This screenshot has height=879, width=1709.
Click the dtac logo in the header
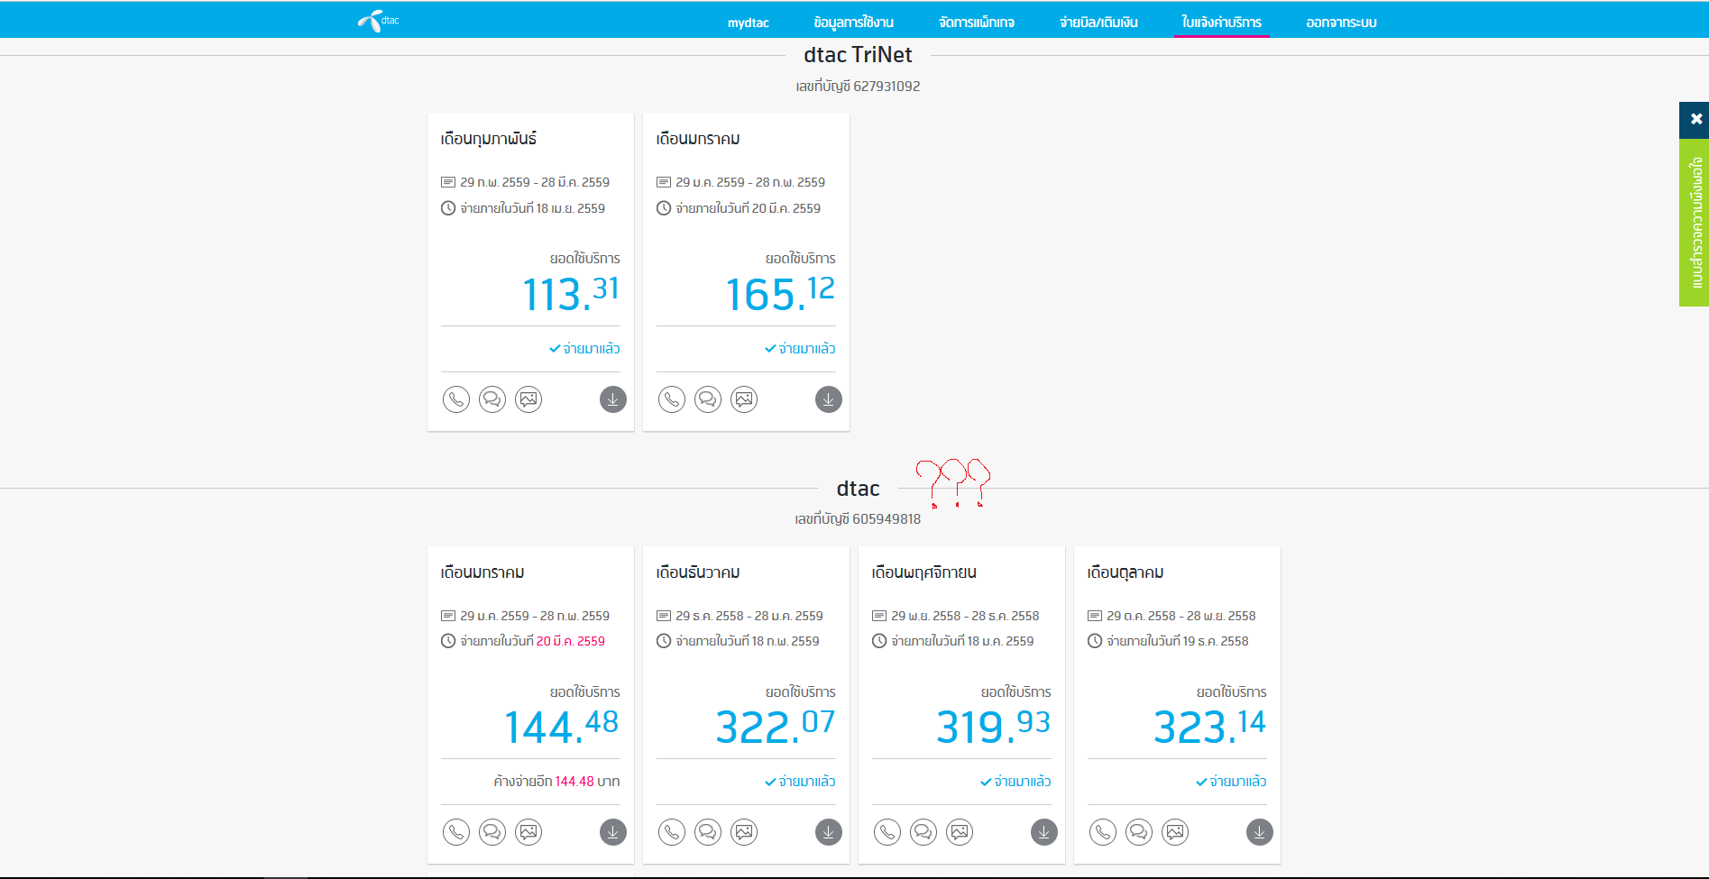pyautogui.click(x=378, y=21)
